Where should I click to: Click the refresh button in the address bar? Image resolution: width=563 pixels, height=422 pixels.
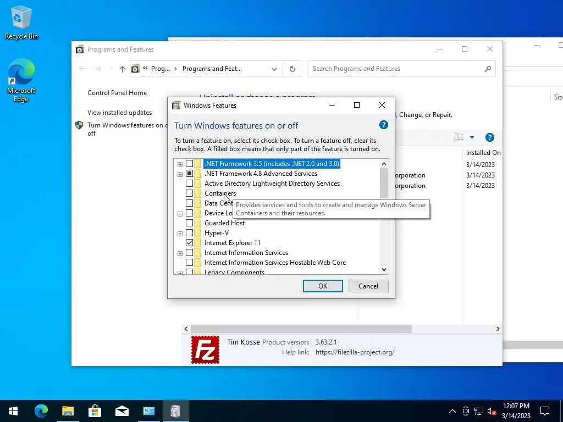(292, 69)
